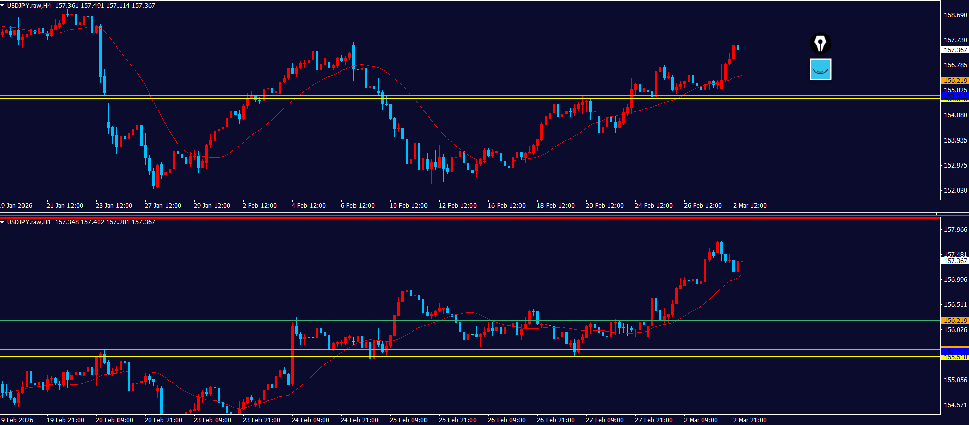
Task: Open the USDJPY.raw,H4 chart dropdown triangle
Action: pos(3,6)
